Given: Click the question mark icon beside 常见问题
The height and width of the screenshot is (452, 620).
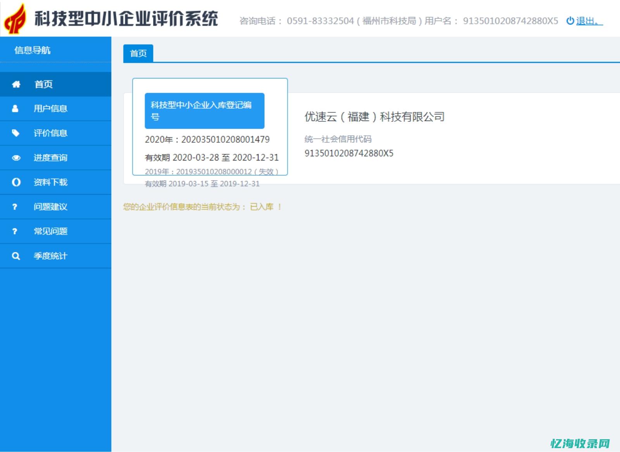Looking at the screenshot, I should tap(15, 231).
